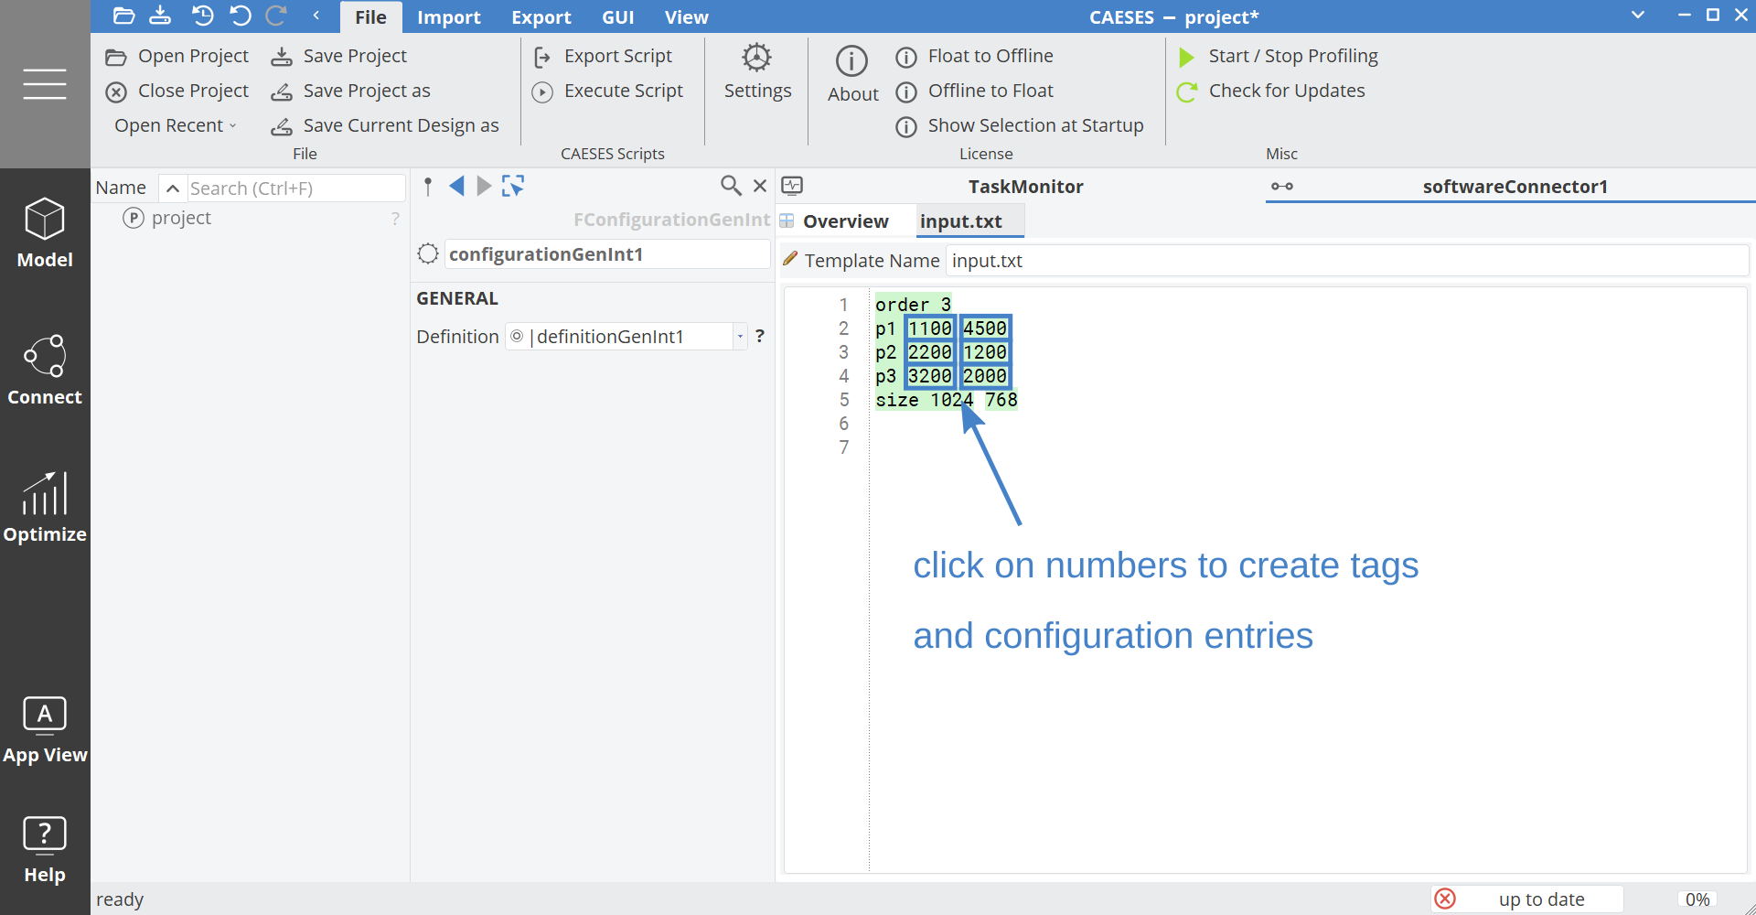Image resolution: width=1756 pixels, height=915 pixels.
Task: Open App View from sidebar
Action: 45,730
